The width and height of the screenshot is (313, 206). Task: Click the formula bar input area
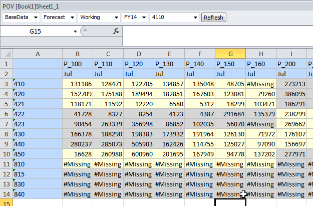[217, 37]
